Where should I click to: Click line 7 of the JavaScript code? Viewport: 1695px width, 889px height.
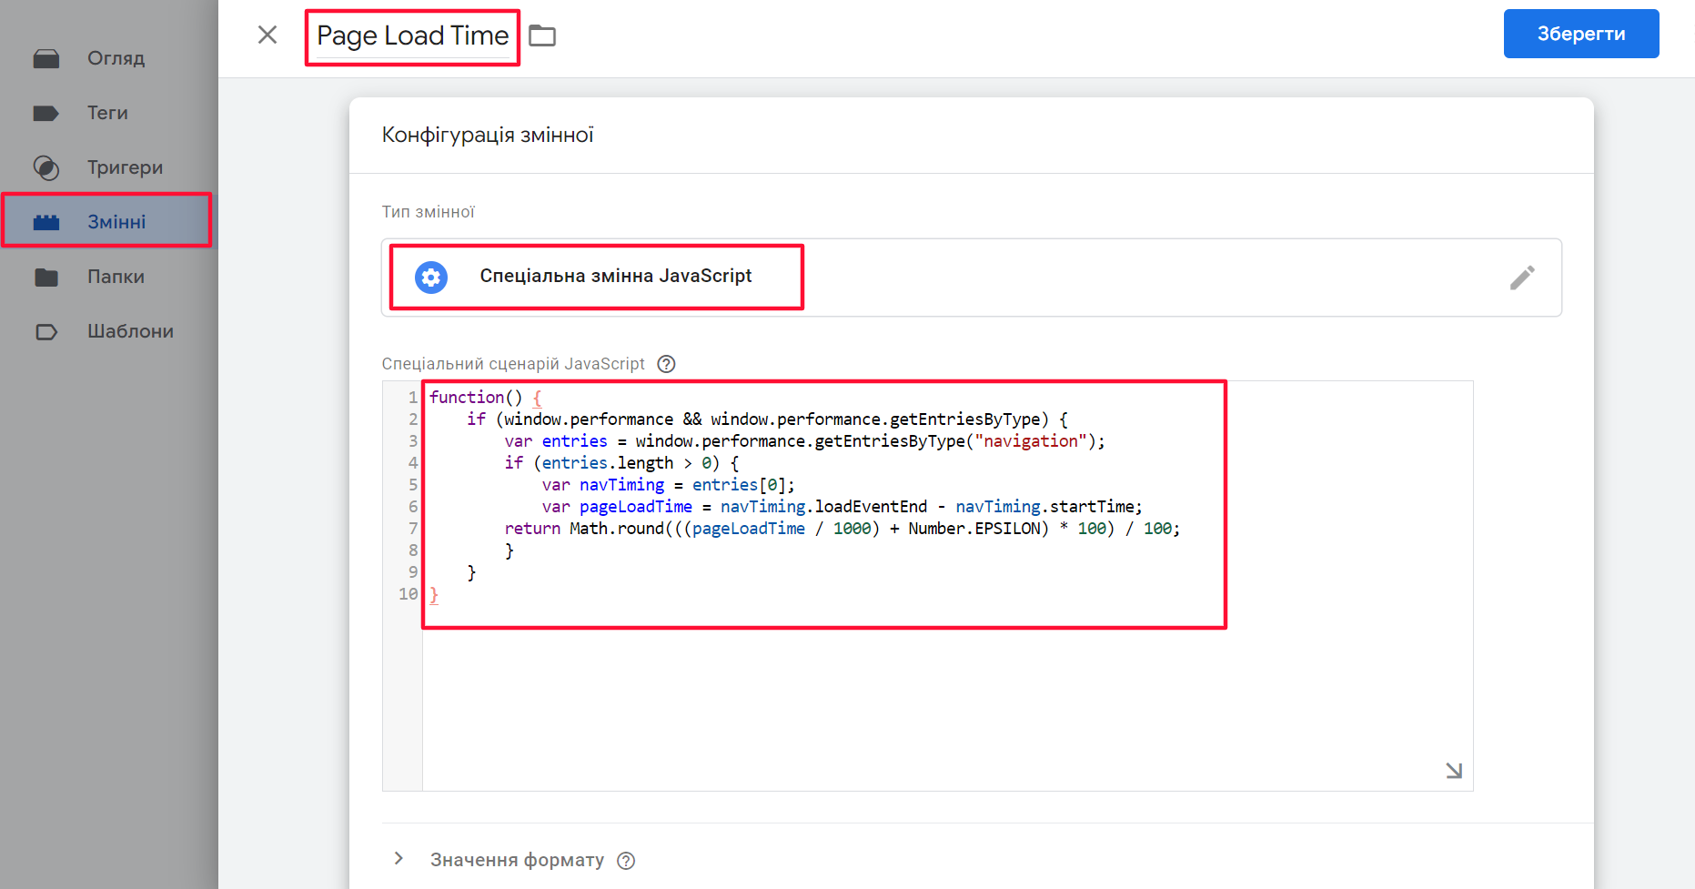[x=842, y=528]
